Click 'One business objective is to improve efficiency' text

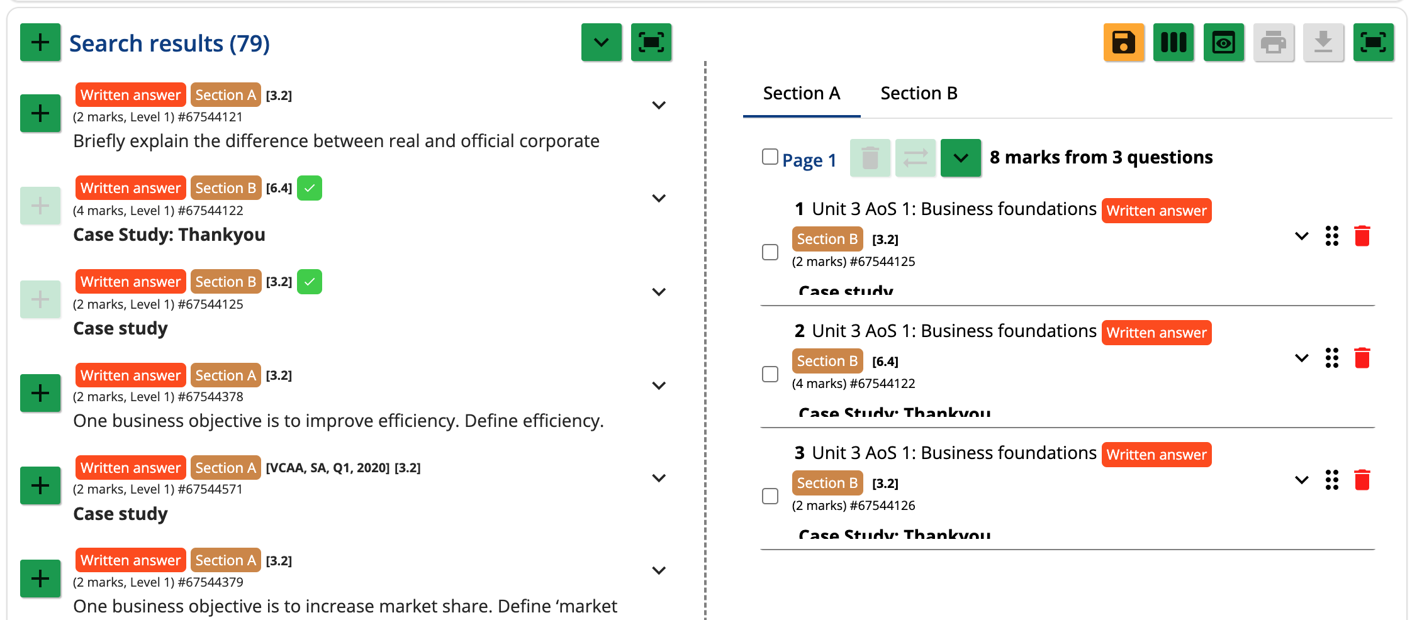tap(339, 421)
